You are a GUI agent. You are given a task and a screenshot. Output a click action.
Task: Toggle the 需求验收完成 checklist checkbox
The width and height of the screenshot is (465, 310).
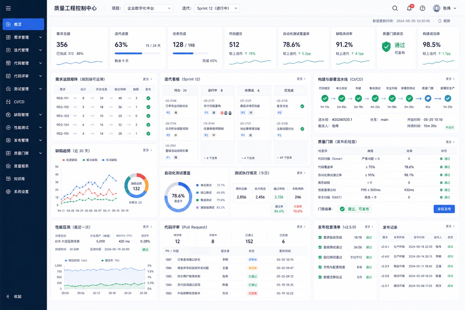tap(320, 237)
